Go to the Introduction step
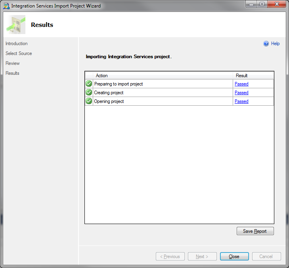Viewport: 289px width, 268px height. [17, 44]
